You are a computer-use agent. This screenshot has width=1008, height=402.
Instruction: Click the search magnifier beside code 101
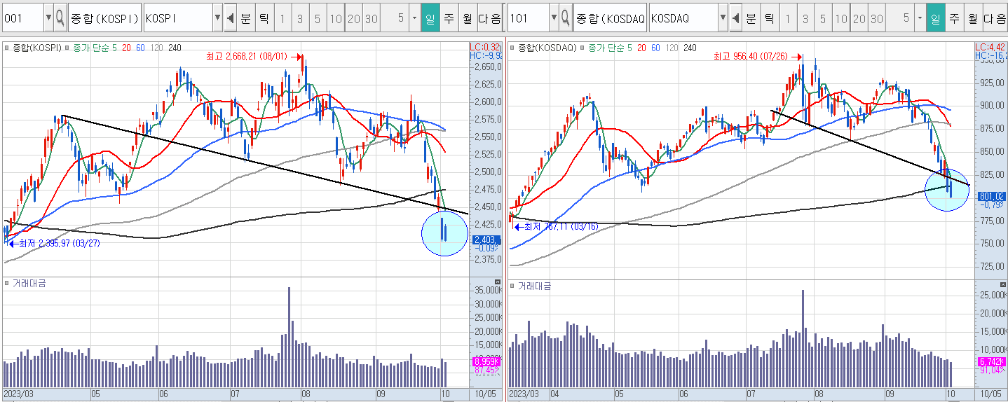[565, 18]
